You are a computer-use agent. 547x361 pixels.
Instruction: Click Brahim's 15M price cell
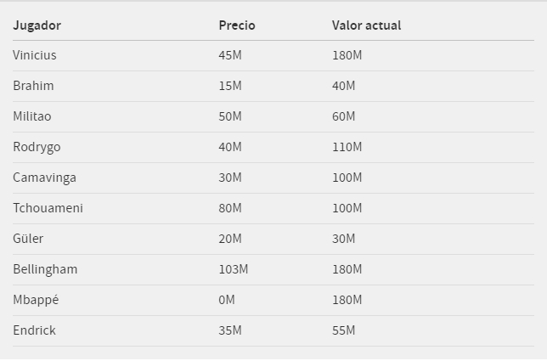(230, 86)
